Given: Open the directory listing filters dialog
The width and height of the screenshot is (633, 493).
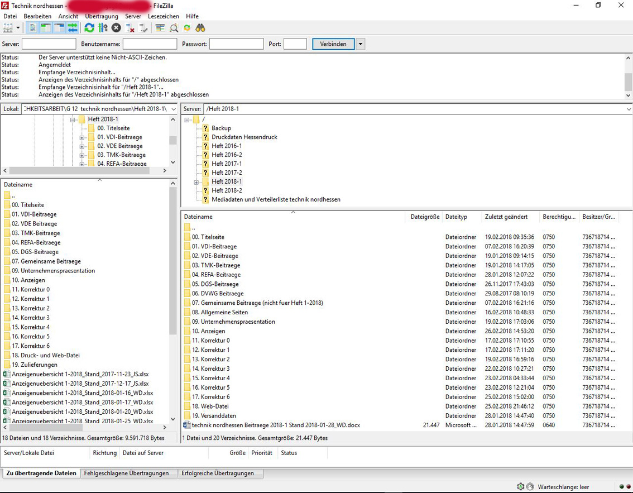Looking at the screenshot, I should coord(160,28).
